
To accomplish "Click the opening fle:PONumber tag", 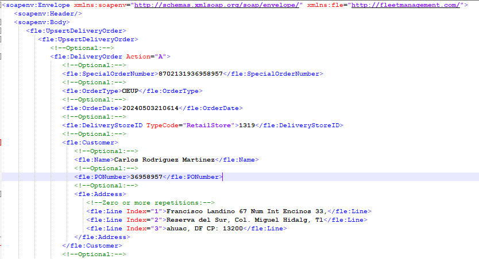I will coord(102,177).
